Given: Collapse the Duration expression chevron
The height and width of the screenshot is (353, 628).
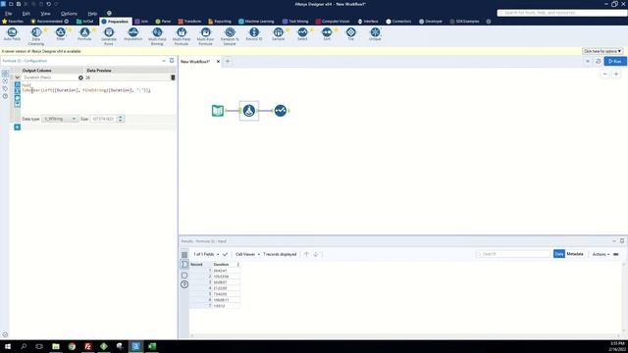Looking at the screenshot, I should [18, 77].
